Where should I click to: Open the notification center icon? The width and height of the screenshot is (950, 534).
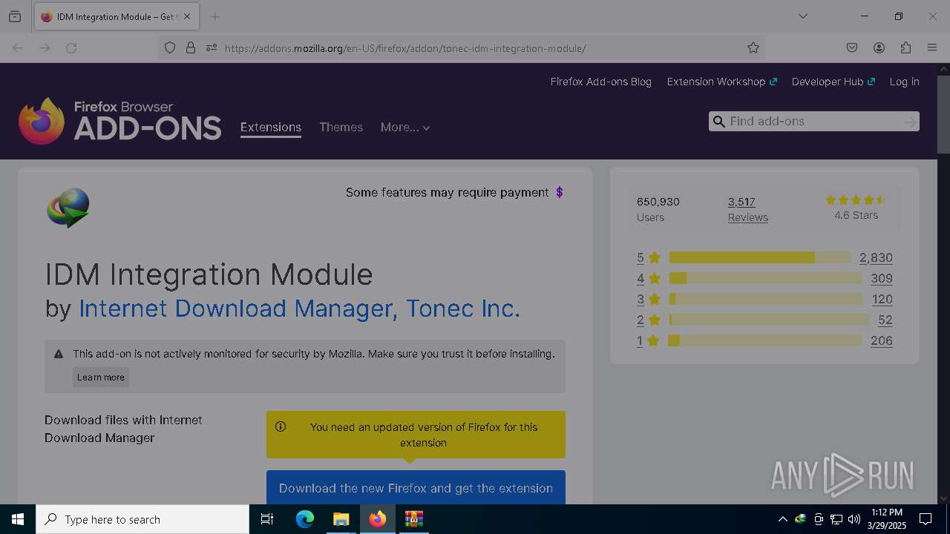(926, 519)
